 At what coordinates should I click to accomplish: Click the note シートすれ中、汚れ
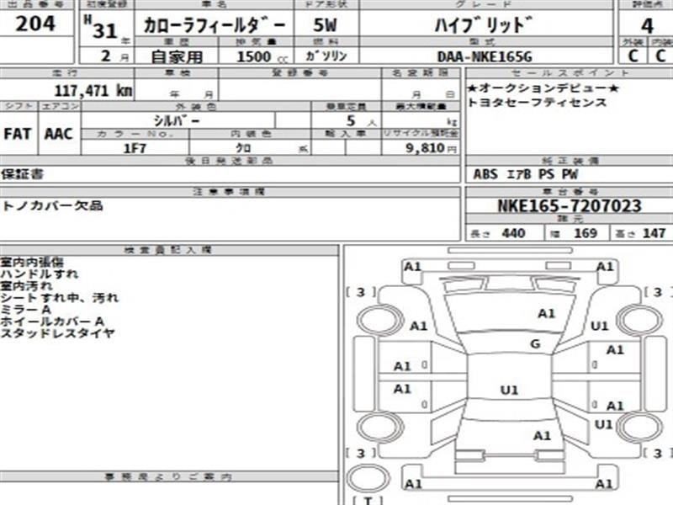(59, 297)
